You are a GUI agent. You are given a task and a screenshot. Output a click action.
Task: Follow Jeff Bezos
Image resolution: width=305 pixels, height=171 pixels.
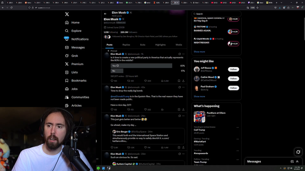[x=234, y=69]
